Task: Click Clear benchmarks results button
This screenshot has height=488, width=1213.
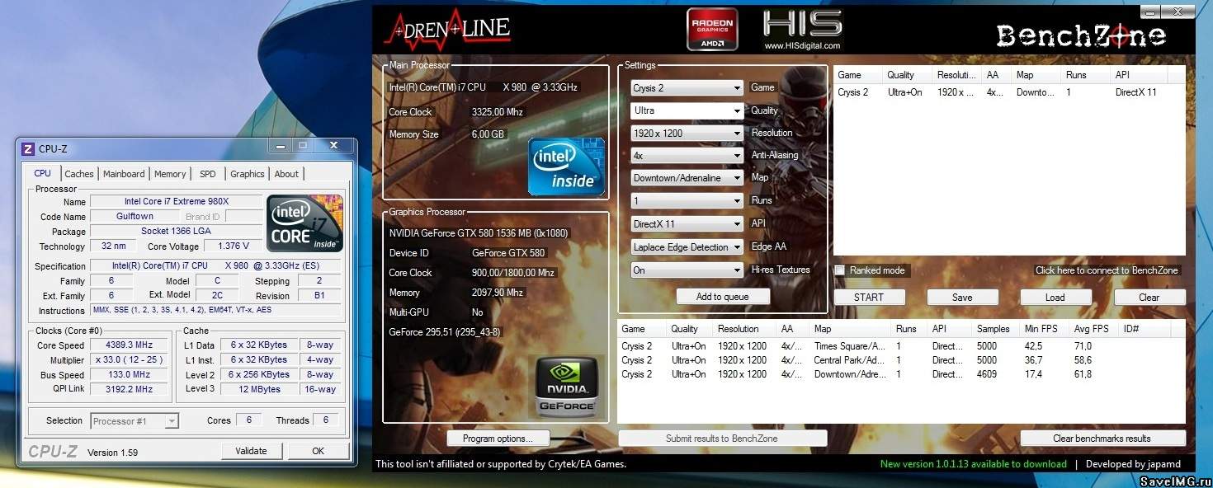Action: [x=1102, y=439]
